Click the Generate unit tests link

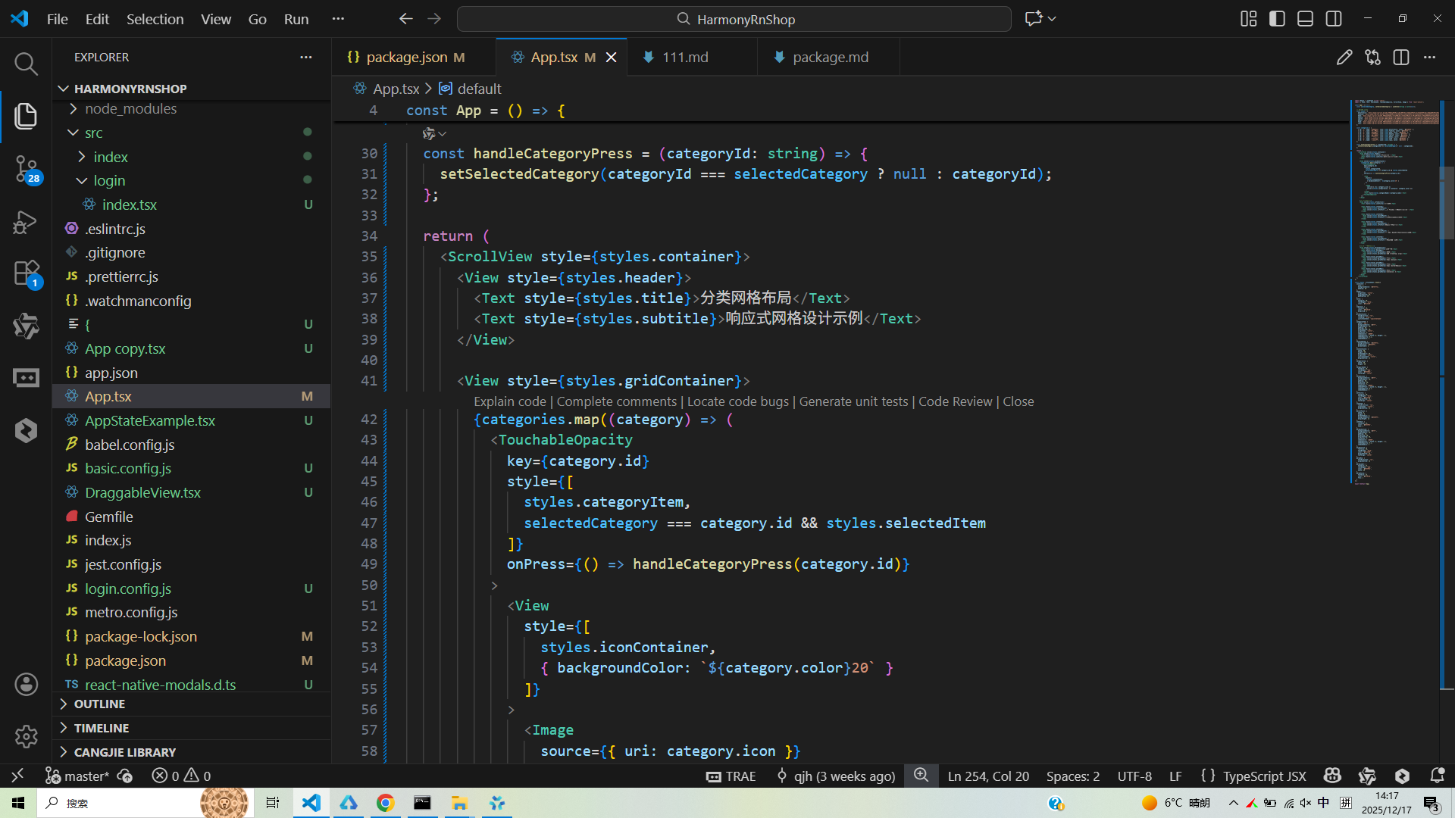click(853, 402)
